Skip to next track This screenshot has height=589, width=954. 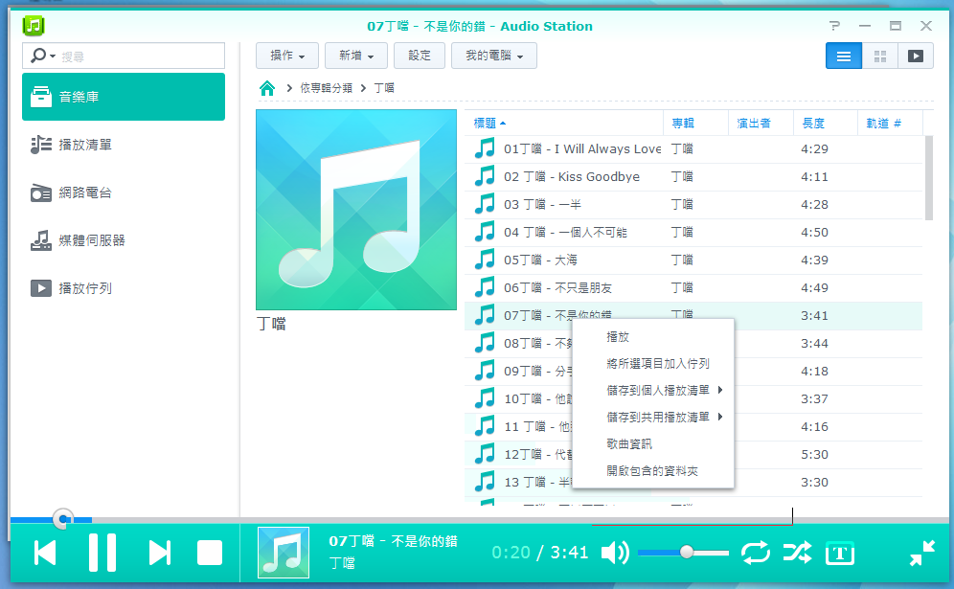tap(159, 554)
